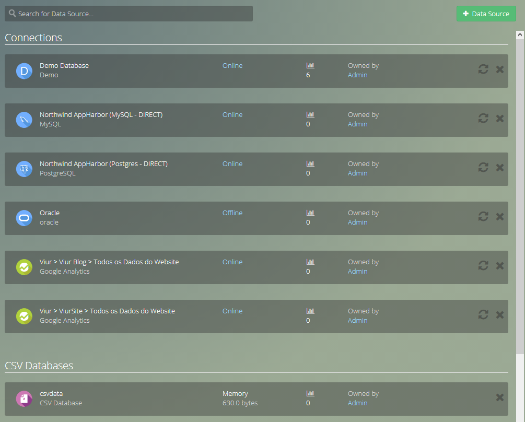Click the chart count icon for Demo Database

[x=310, y=66]
